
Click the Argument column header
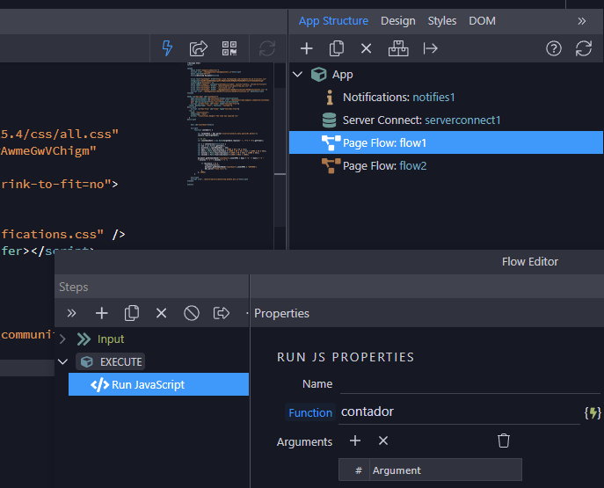tap(446, 470)
